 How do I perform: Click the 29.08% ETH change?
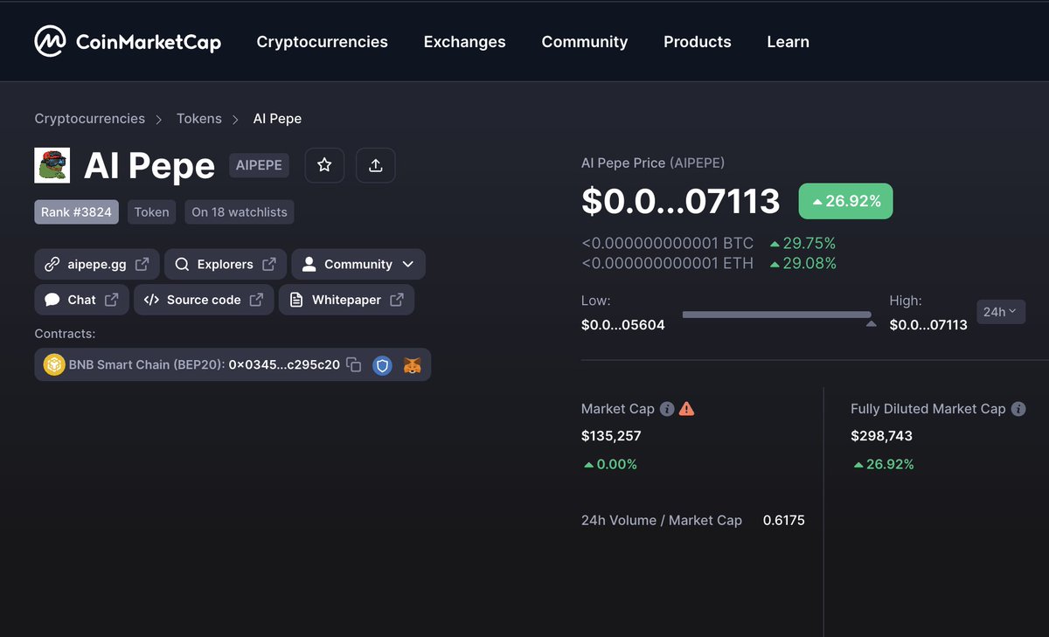(802, 263)
